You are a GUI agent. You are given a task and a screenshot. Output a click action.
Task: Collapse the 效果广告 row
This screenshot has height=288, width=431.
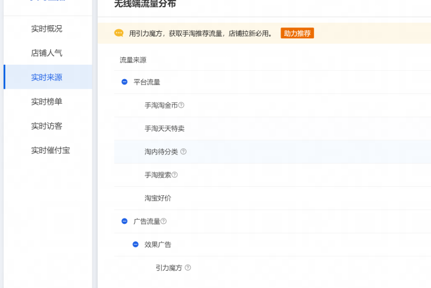(135, 244)
